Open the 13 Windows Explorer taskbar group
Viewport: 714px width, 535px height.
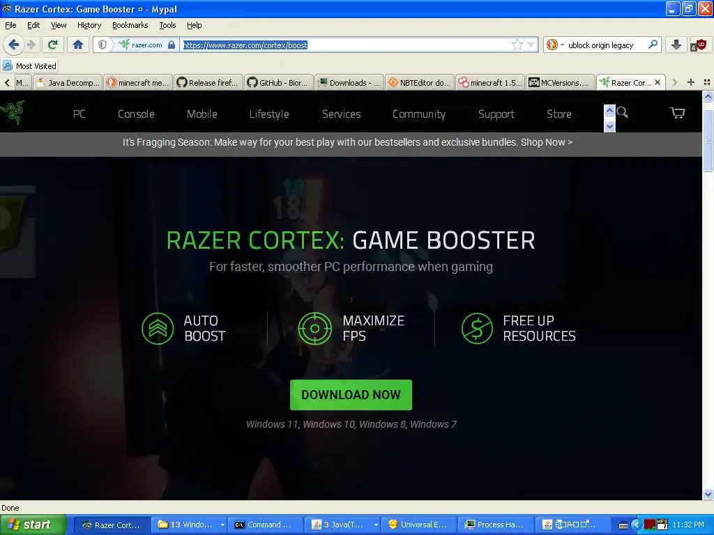[x=190, y=525]
